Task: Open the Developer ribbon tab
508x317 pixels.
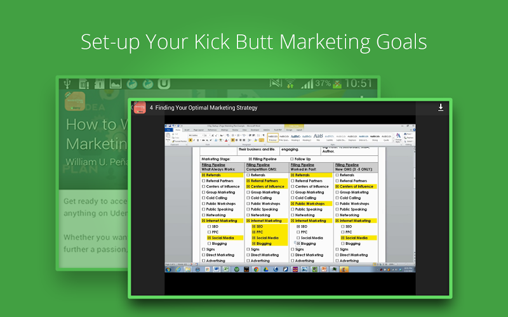Action: coord(255,130)
